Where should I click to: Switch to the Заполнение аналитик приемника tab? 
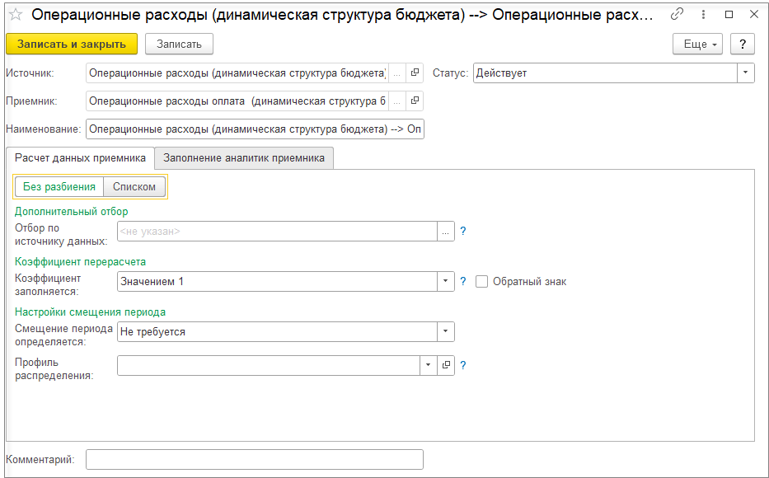tap(244, 157)
